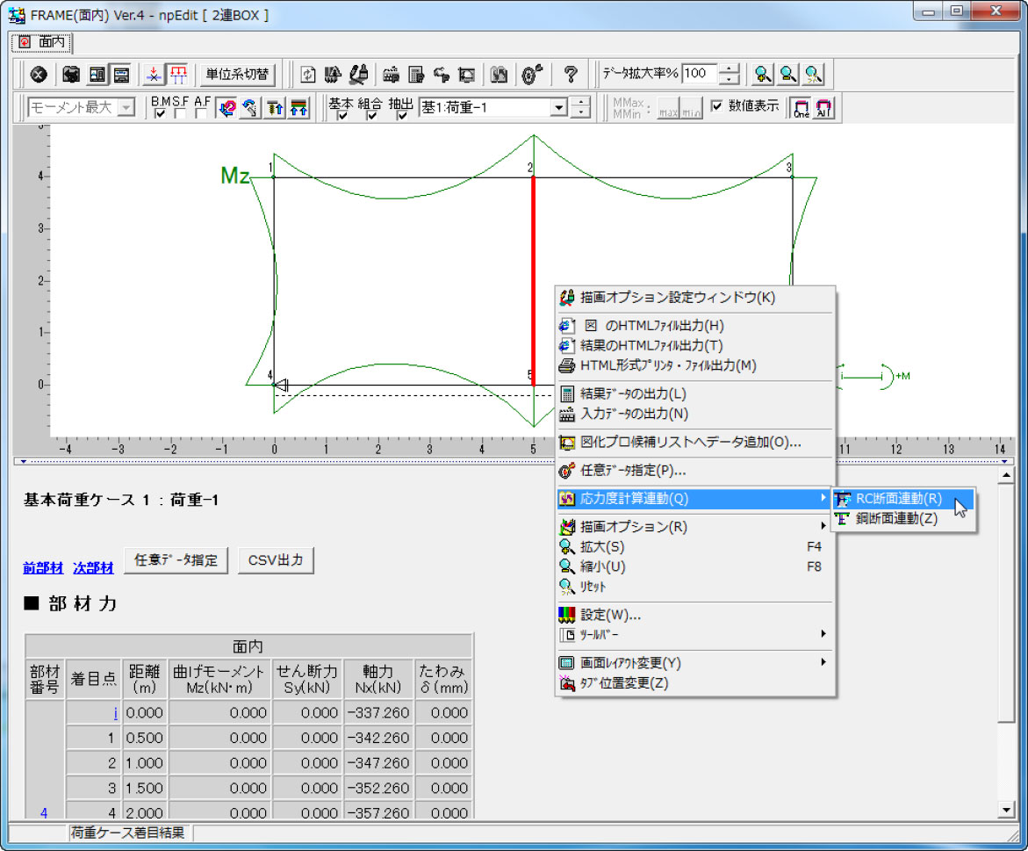This screenshot has width=1028, height=851.
Task: Click the 'All' members display icon
Action: [x=823, y=107]
